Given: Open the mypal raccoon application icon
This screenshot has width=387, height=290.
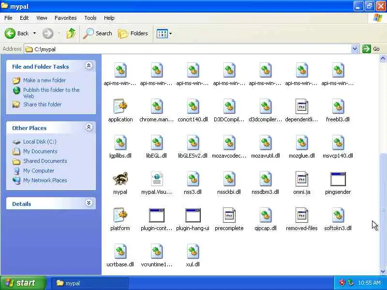Looking at the screenshot, I should click(x=120, y=179).
